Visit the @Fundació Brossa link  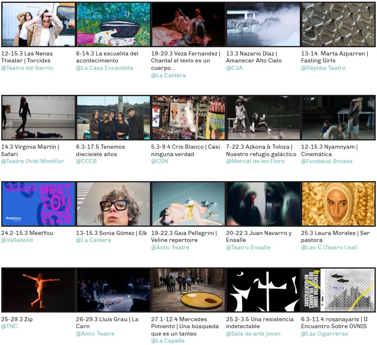327,161
